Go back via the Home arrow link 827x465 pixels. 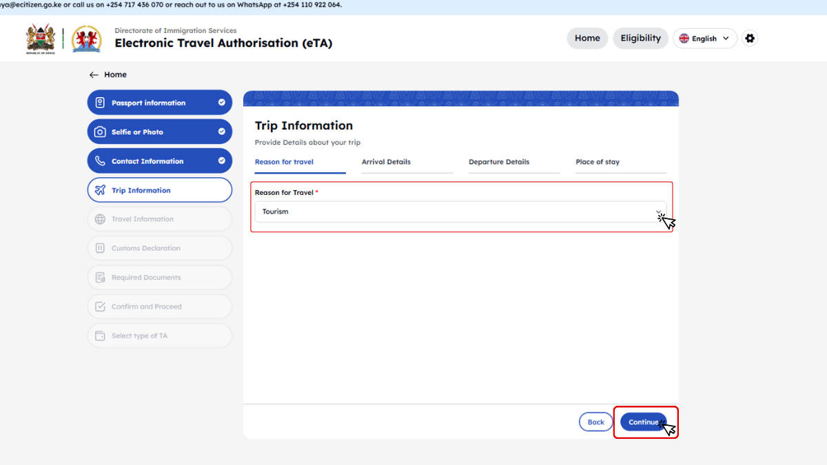click(x=108, y=74)
